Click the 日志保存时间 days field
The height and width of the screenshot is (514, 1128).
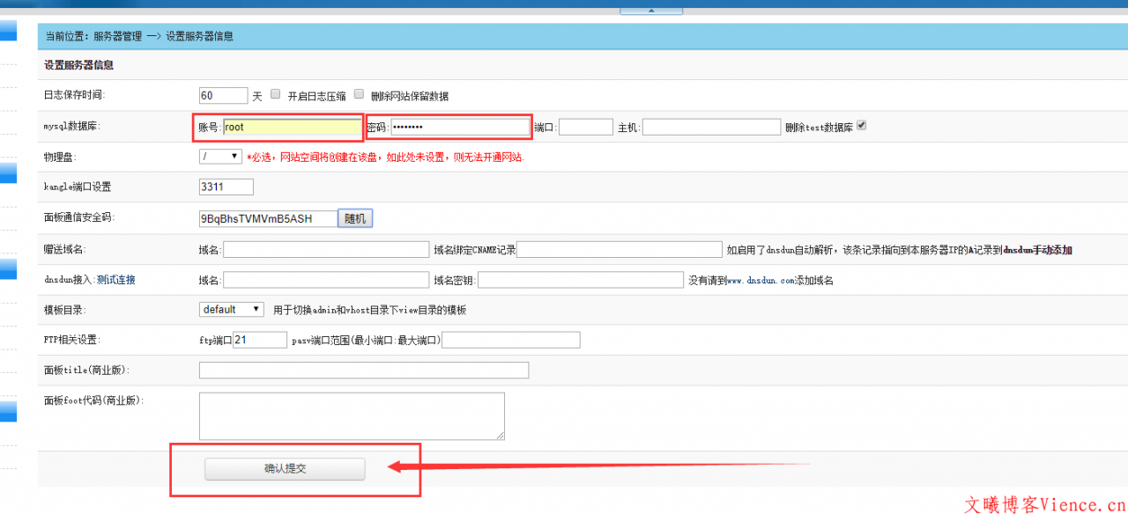point(224,95)
